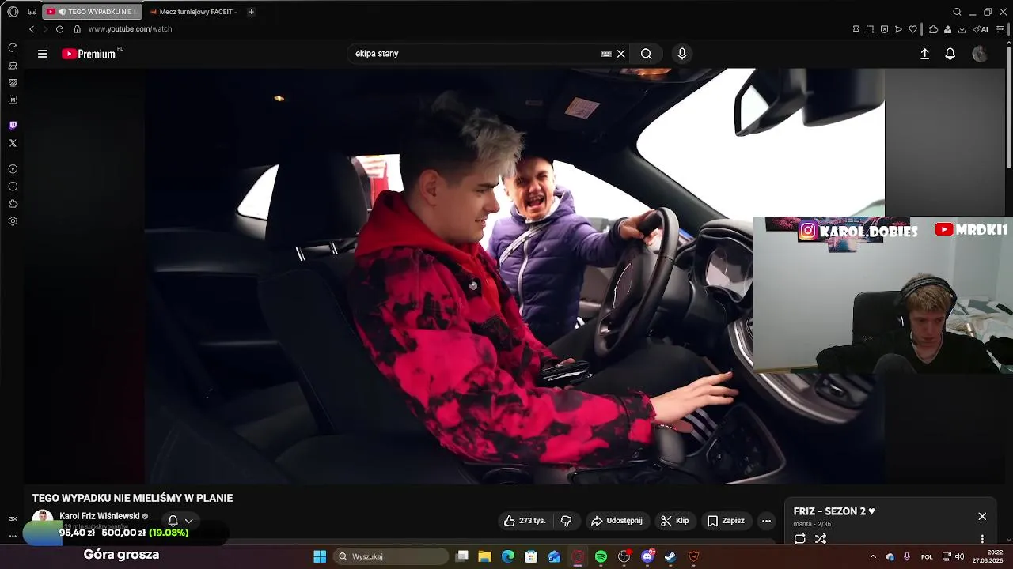1013x569 pixels.
Task: Open playlist options vertical dots menu
Action: click(982, 539)
